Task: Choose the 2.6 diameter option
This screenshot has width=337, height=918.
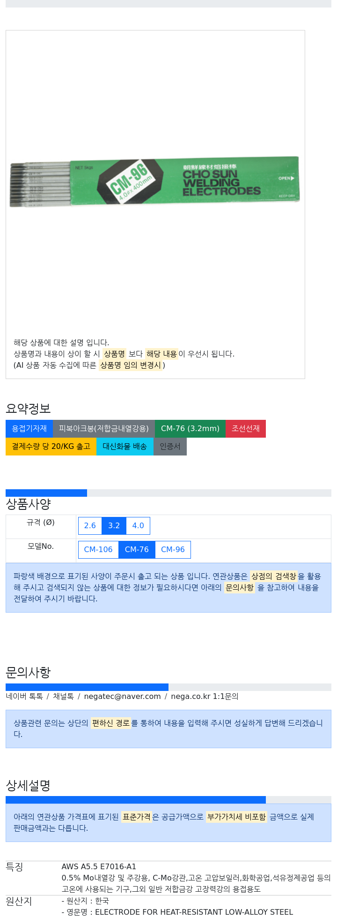Action: click(x=90, y=526)
